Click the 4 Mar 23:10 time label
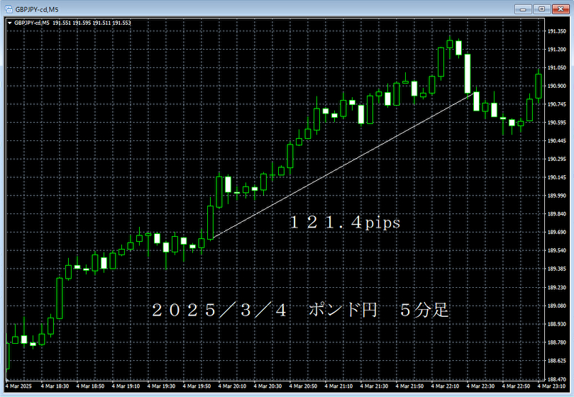 click(552, 386)
